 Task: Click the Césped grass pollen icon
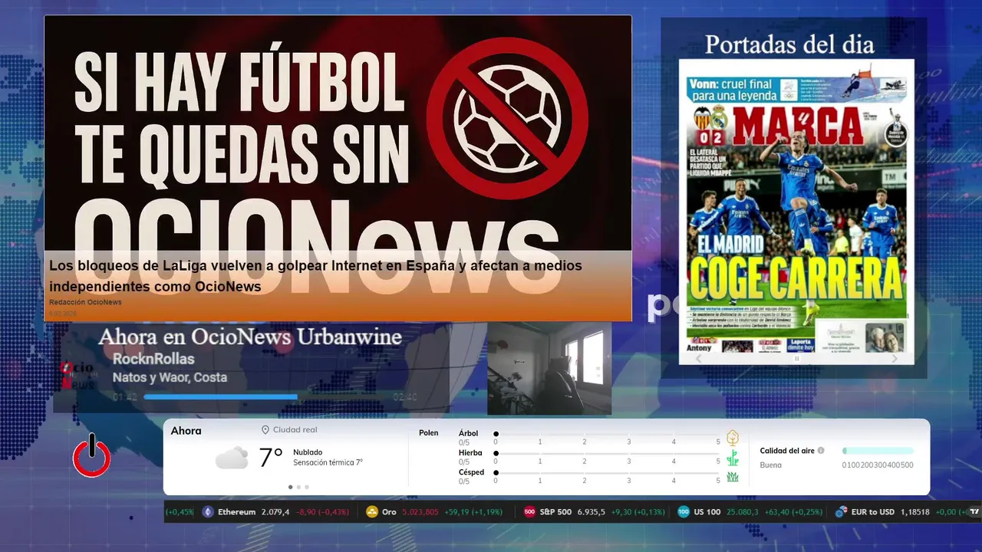point(733,476)
